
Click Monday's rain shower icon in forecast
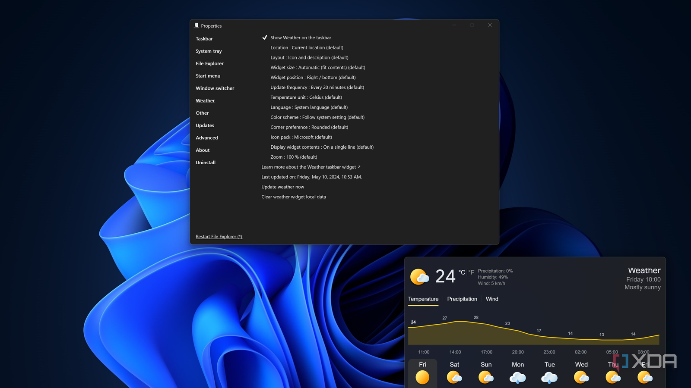(517, 377)
